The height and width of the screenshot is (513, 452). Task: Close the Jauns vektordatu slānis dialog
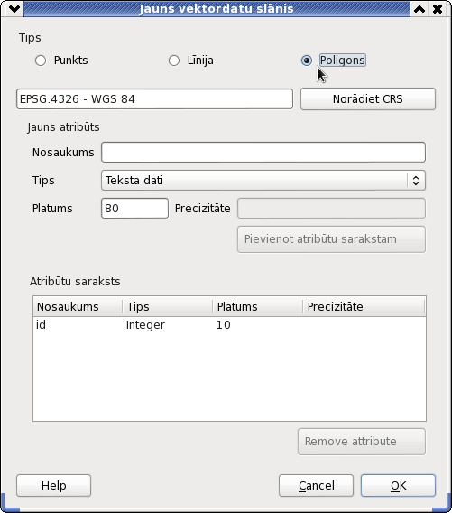click(438, 9)
